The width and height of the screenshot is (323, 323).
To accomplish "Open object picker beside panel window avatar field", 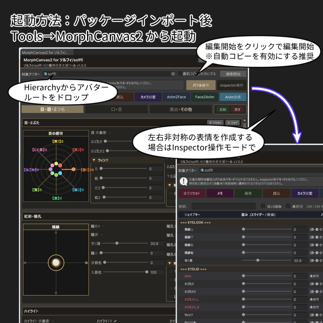I will [173, 74].
